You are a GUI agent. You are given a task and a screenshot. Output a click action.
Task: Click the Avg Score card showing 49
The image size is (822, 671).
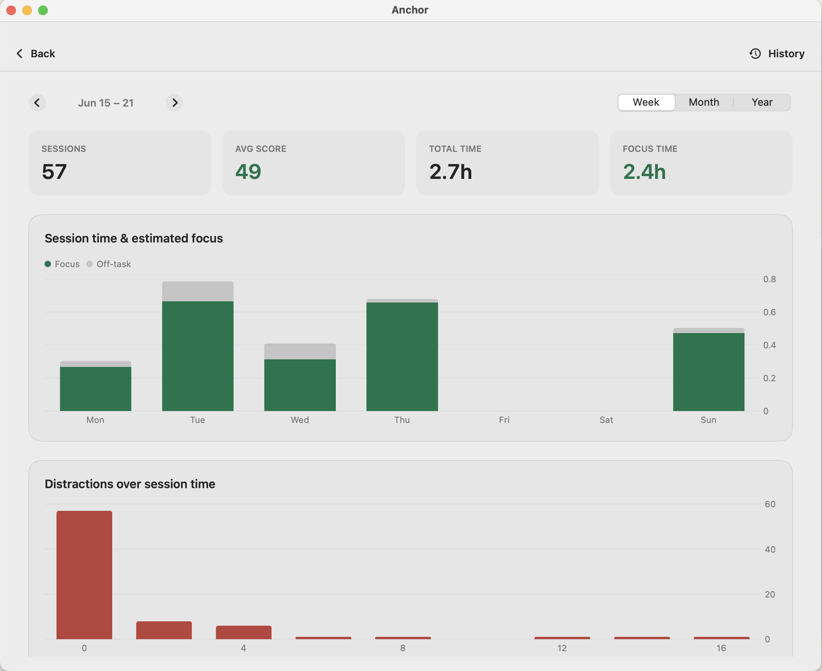(314, 163)
